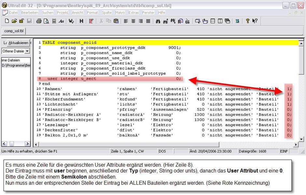Open the Format menu
Screen dimensions: 306x195
pos(92,12)
